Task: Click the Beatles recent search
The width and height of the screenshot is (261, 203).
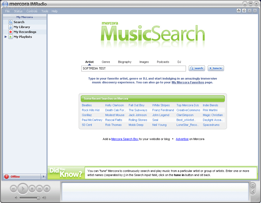Action: (87, 105)
